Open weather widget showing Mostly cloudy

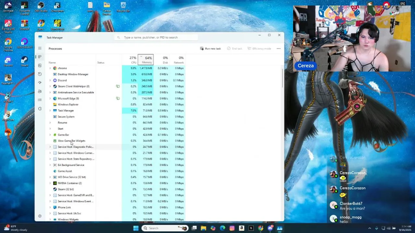(x=16, y=228)
